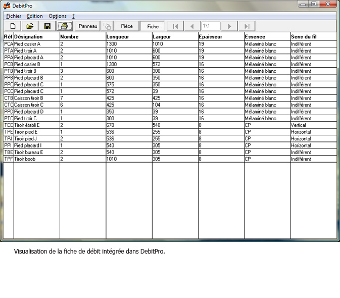Print the cut list with the printer icon
This screenshot has width=340, height=298.
(64, 26)
